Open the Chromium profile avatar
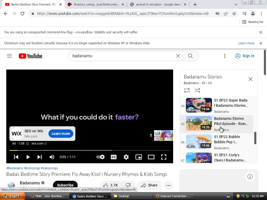The width and height of the screenshot is (267, 200). (253, 14)
